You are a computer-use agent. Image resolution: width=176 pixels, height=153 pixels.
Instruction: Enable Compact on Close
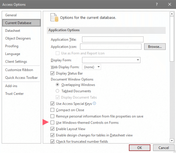click(52, 110)
